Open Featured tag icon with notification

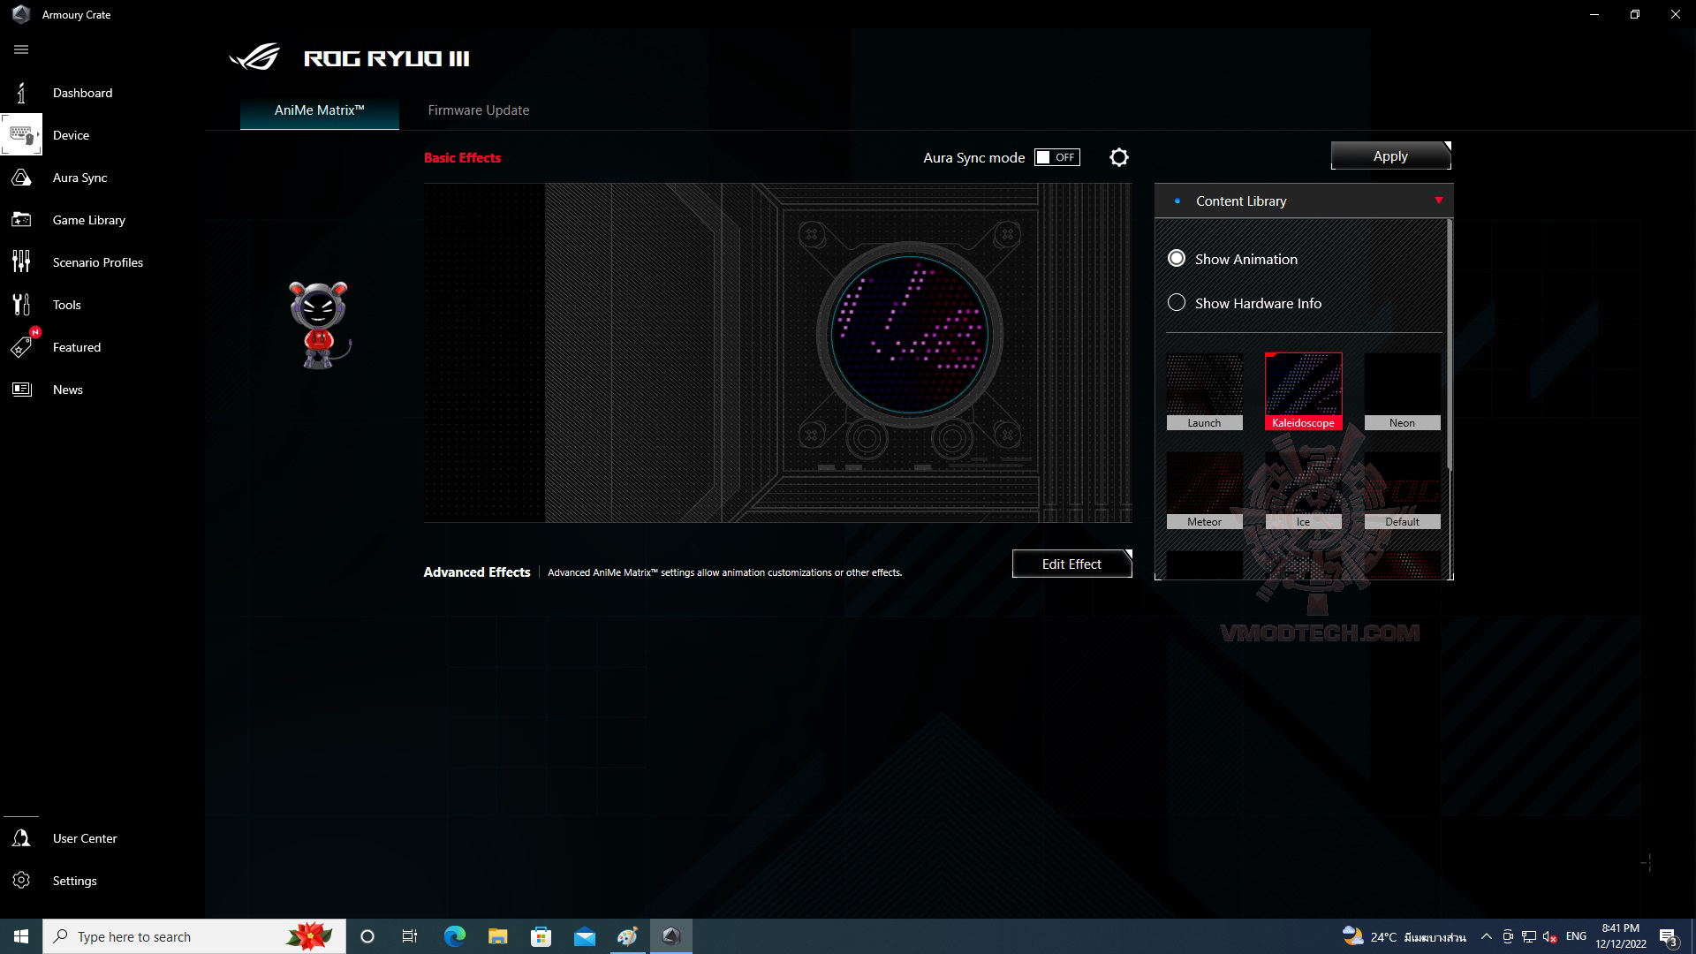(x=21, y=347)
